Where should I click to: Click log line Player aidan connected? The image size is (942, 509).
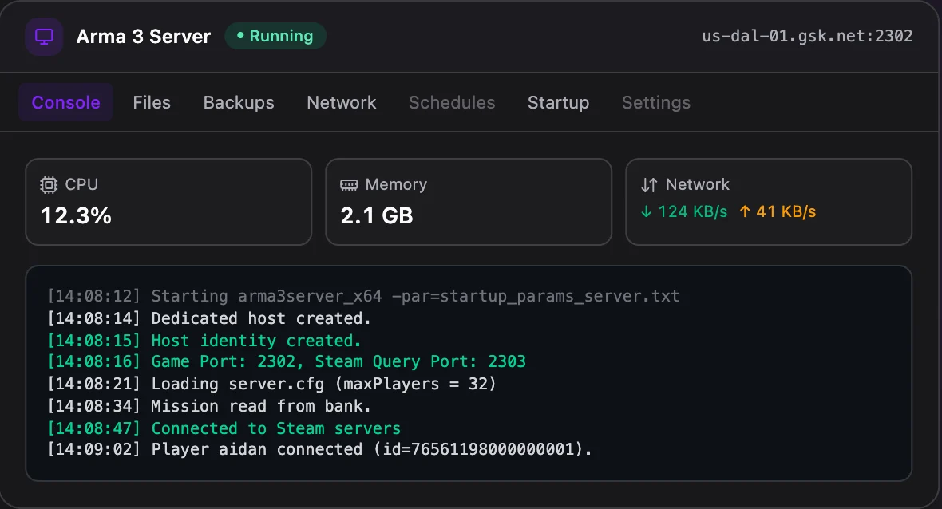[319, 449]
